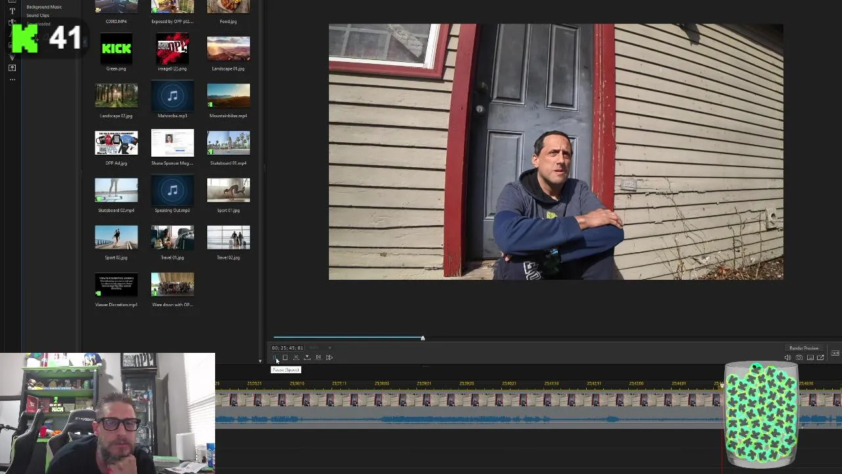Undock the preview window icon

(820, 357)
